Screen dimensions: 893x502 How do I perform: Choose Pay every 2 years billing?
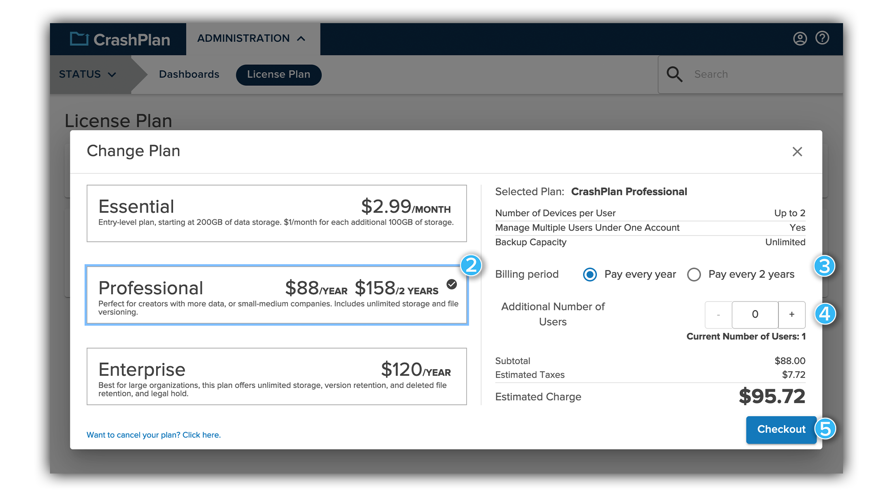point(694,274)
